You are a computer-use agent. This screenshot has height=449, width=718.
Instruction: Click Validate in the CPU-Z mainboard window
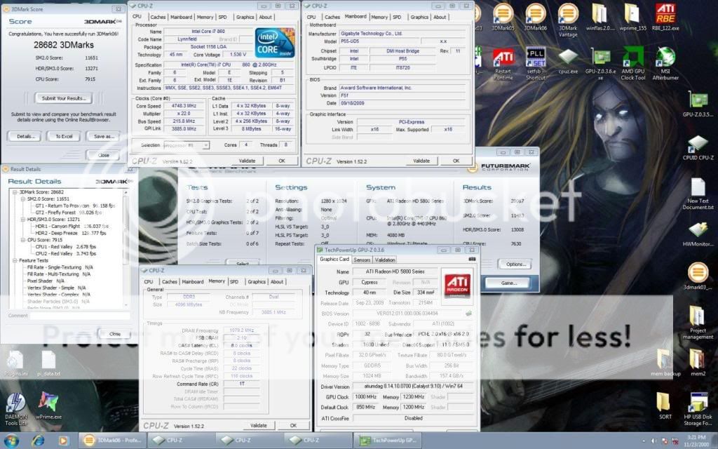421,161
